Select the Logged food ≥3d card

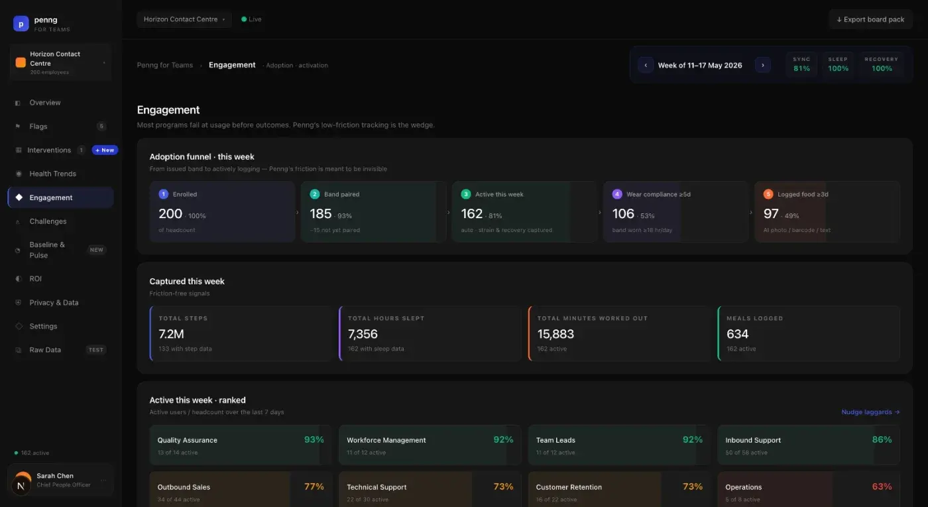coord(827,212)
